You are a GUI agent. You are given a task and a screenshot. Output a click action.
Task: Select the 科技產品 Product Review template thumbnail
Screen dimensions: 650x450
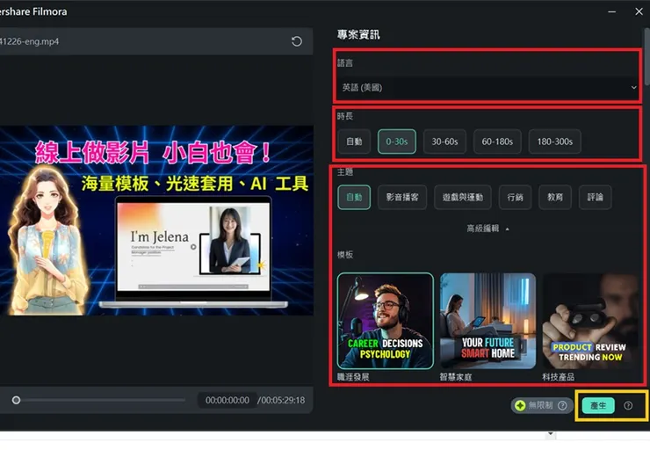tap(590, 321)
